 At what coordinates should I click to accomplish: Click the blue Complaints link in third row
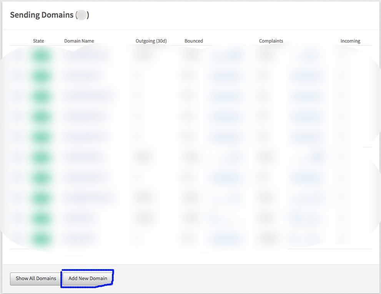pyautogui.click(x=306, y=96)
